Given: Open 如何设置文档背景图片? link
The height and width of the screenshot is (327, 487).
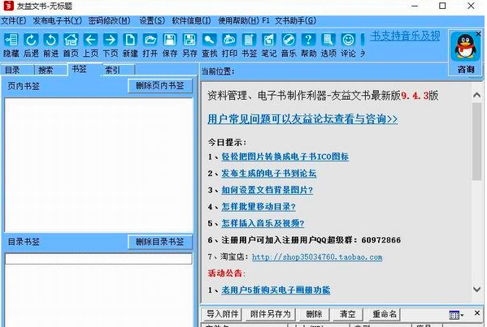Looking at the screenshot, I should (267, 190).
